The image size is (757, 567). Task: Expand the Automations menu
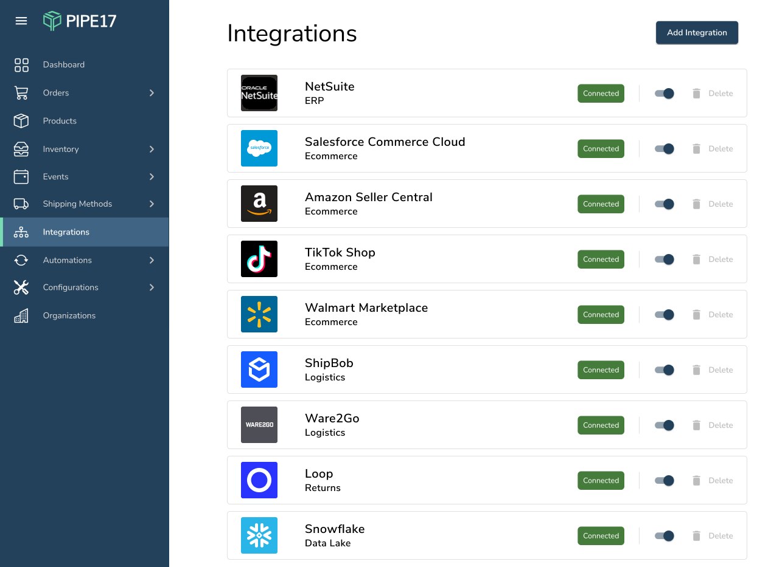pos(68,260)
